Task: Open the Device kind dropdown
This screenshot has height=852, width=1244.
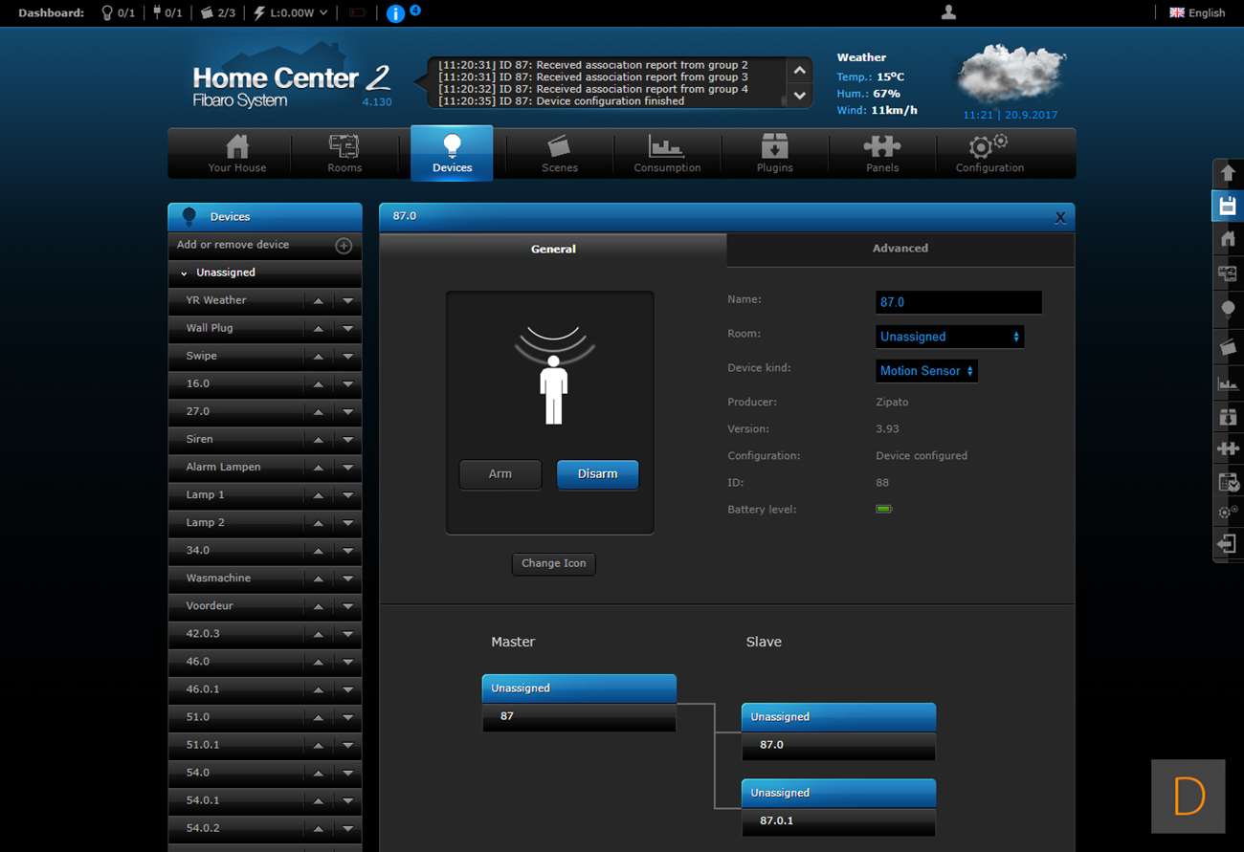Action: coord(926,371)
